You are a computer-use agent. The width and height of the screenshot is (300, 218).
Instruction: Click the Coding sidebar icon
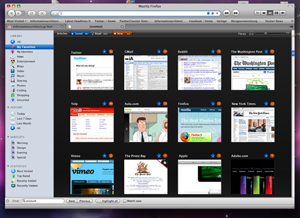click(x=13, y=90)
